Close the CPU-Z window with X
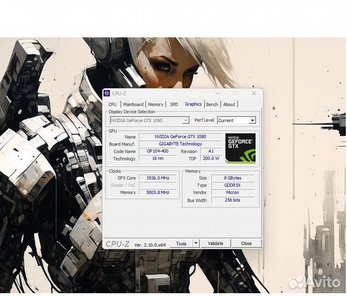 tap(254, 93)
